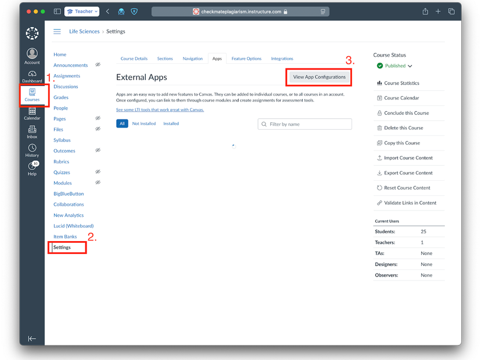481x360 pixels.
Task: Open the Teacher view dropdown in the toolbar
Action: coord(81,10)
